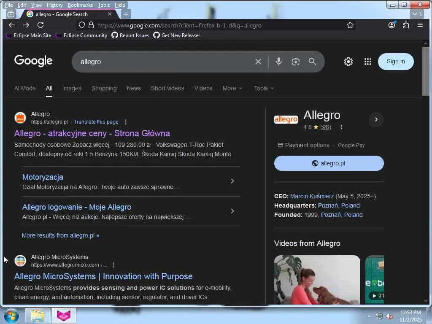Open the Windows Start button
This screenshot has height=324, width=432.
11,316
